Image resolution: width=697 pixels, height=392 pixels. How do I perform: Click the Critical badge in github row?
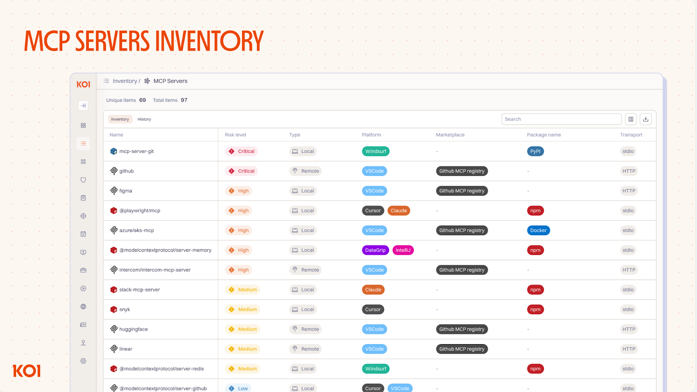click(x=241, y=171)
